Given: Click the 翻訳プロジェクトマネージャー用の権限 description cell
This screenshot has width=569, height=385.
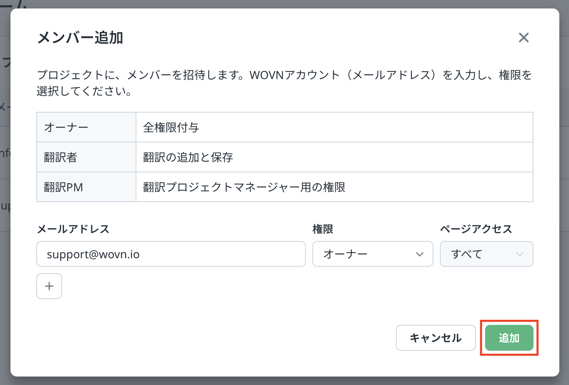Looking at the screenshot, I should coord(335,187).
